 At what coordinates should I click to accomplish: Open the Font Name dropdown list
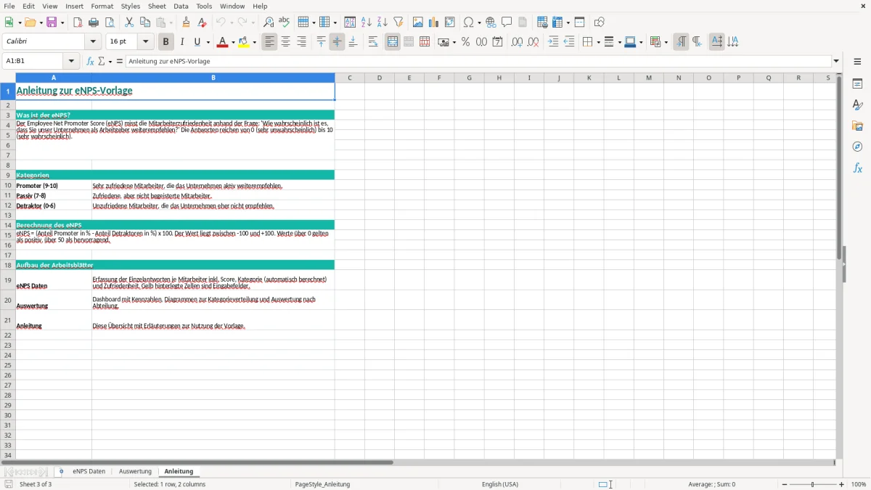(93, 42)
